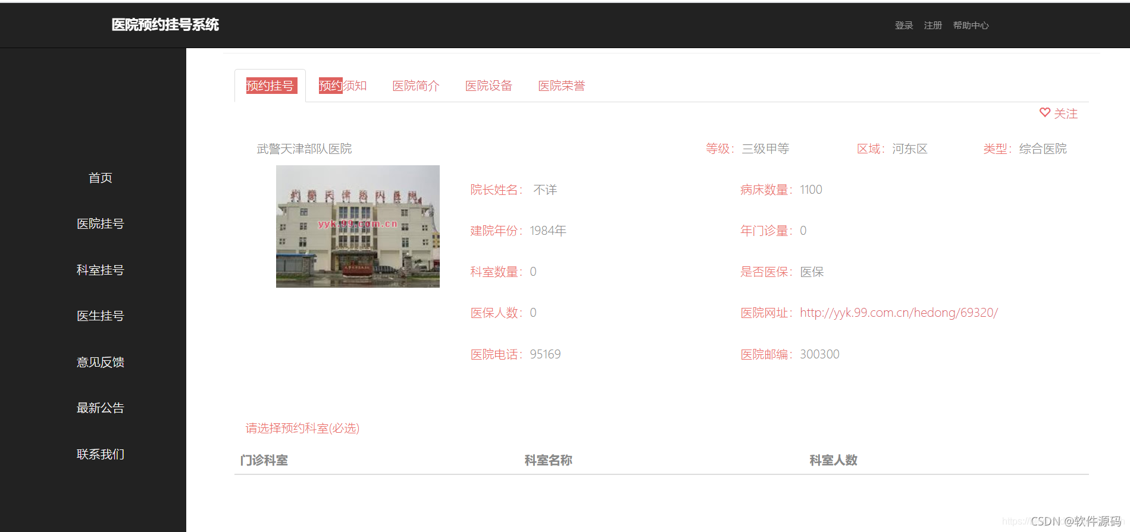Click the 请选择预约科室(必选) prompt

click(x=302, y=428)
